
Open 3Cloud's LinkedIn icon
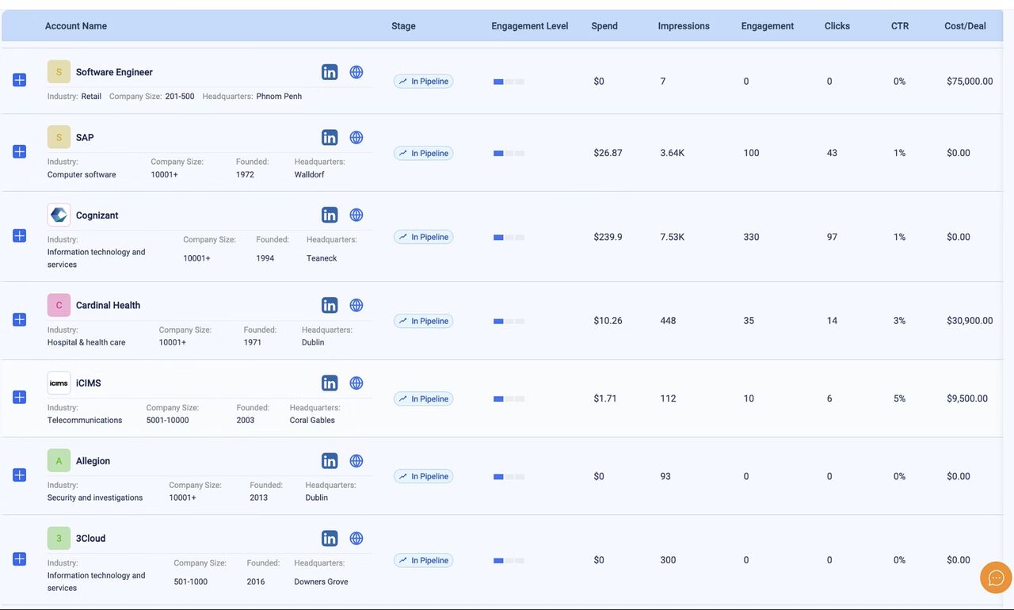(x=330, y=538)
